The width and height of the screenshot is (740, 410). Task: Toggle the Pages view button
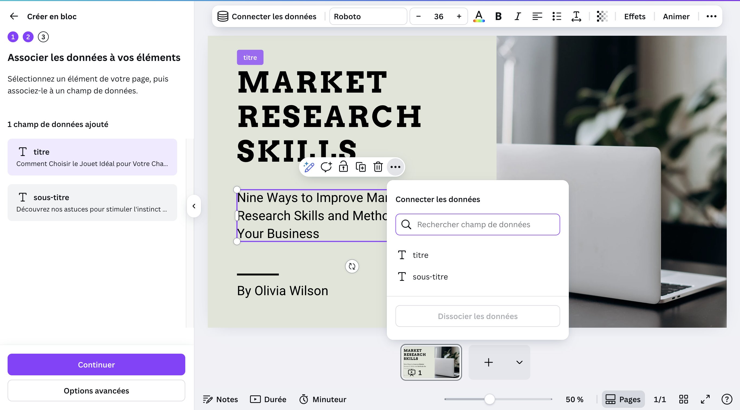coord(623,399)
